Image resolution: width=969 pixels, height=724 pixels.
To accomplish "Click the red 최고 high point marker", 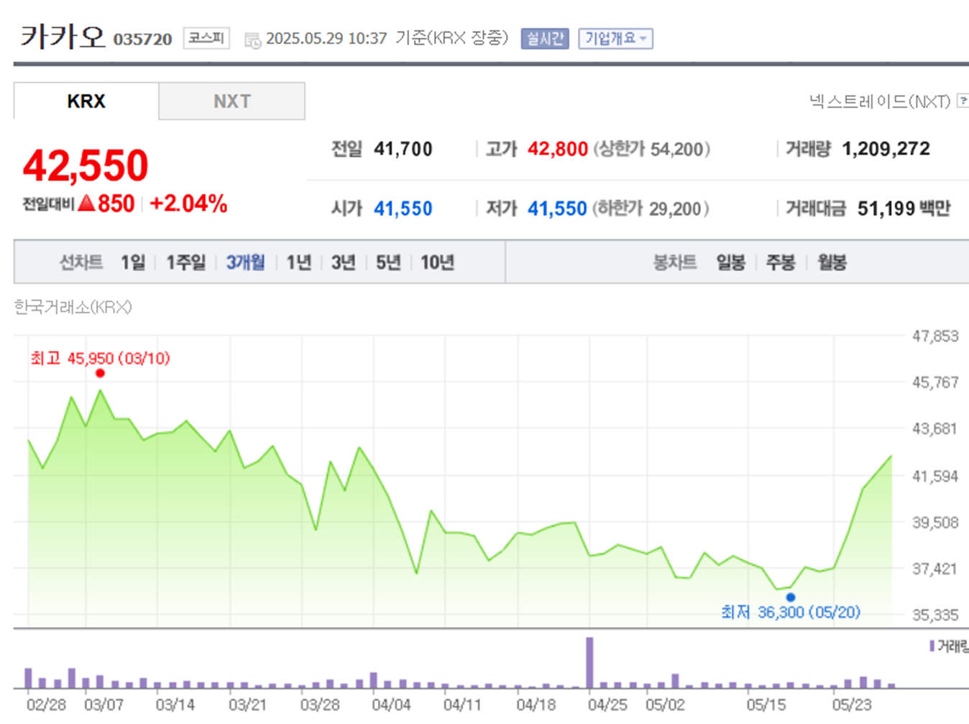I will (100, 373).
